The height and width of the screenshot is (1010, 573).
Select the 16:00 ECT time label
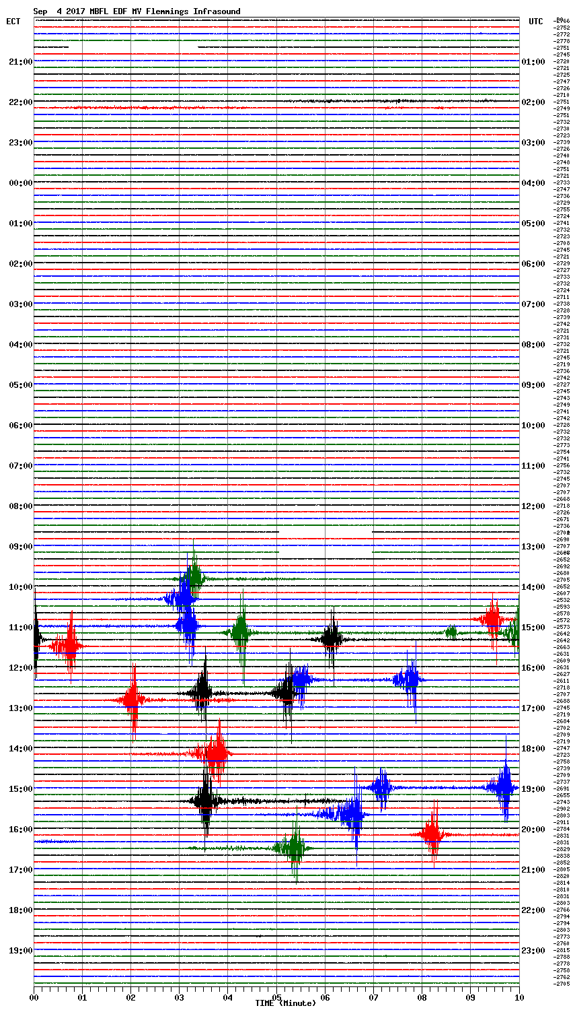point(20,830)
